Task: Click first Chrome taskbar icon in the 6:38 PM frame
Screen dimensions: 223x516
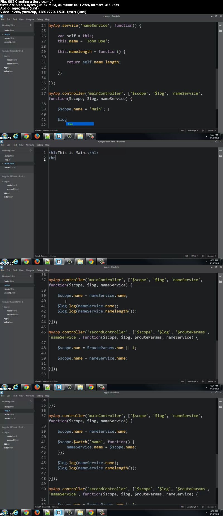Action: click(26, 512)
